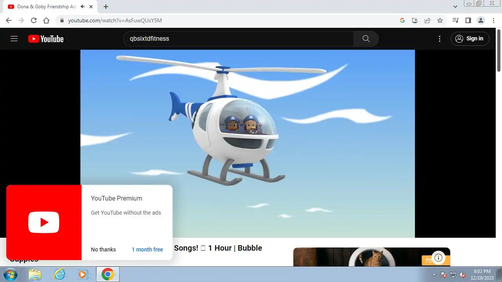Click the video player helicopter frame
This screenshot has height=282, width=502.
tap(247, 143)
